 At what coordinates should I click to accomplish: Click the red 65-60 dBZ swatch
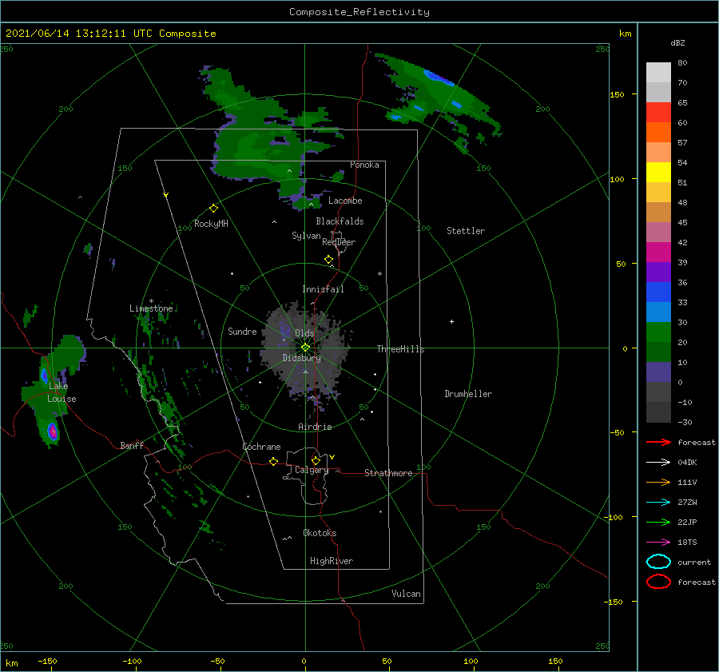click(x=658, y=113)
